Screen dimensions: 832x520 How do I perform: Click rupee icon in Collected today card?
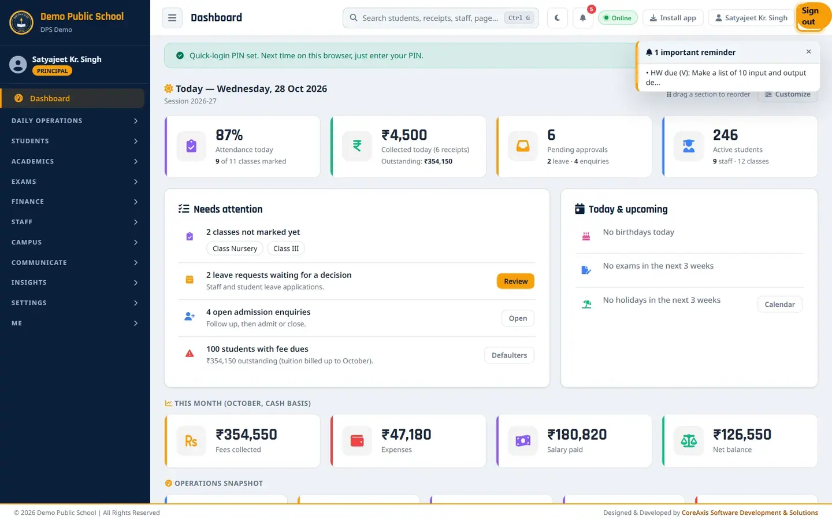tap(357, 146)
